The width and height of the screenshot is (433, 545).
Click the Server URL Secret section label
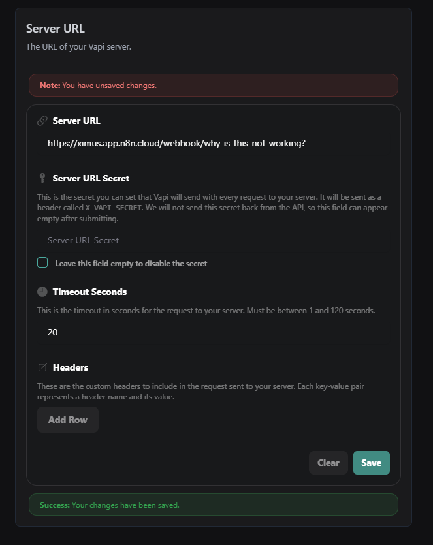point(91,178)
